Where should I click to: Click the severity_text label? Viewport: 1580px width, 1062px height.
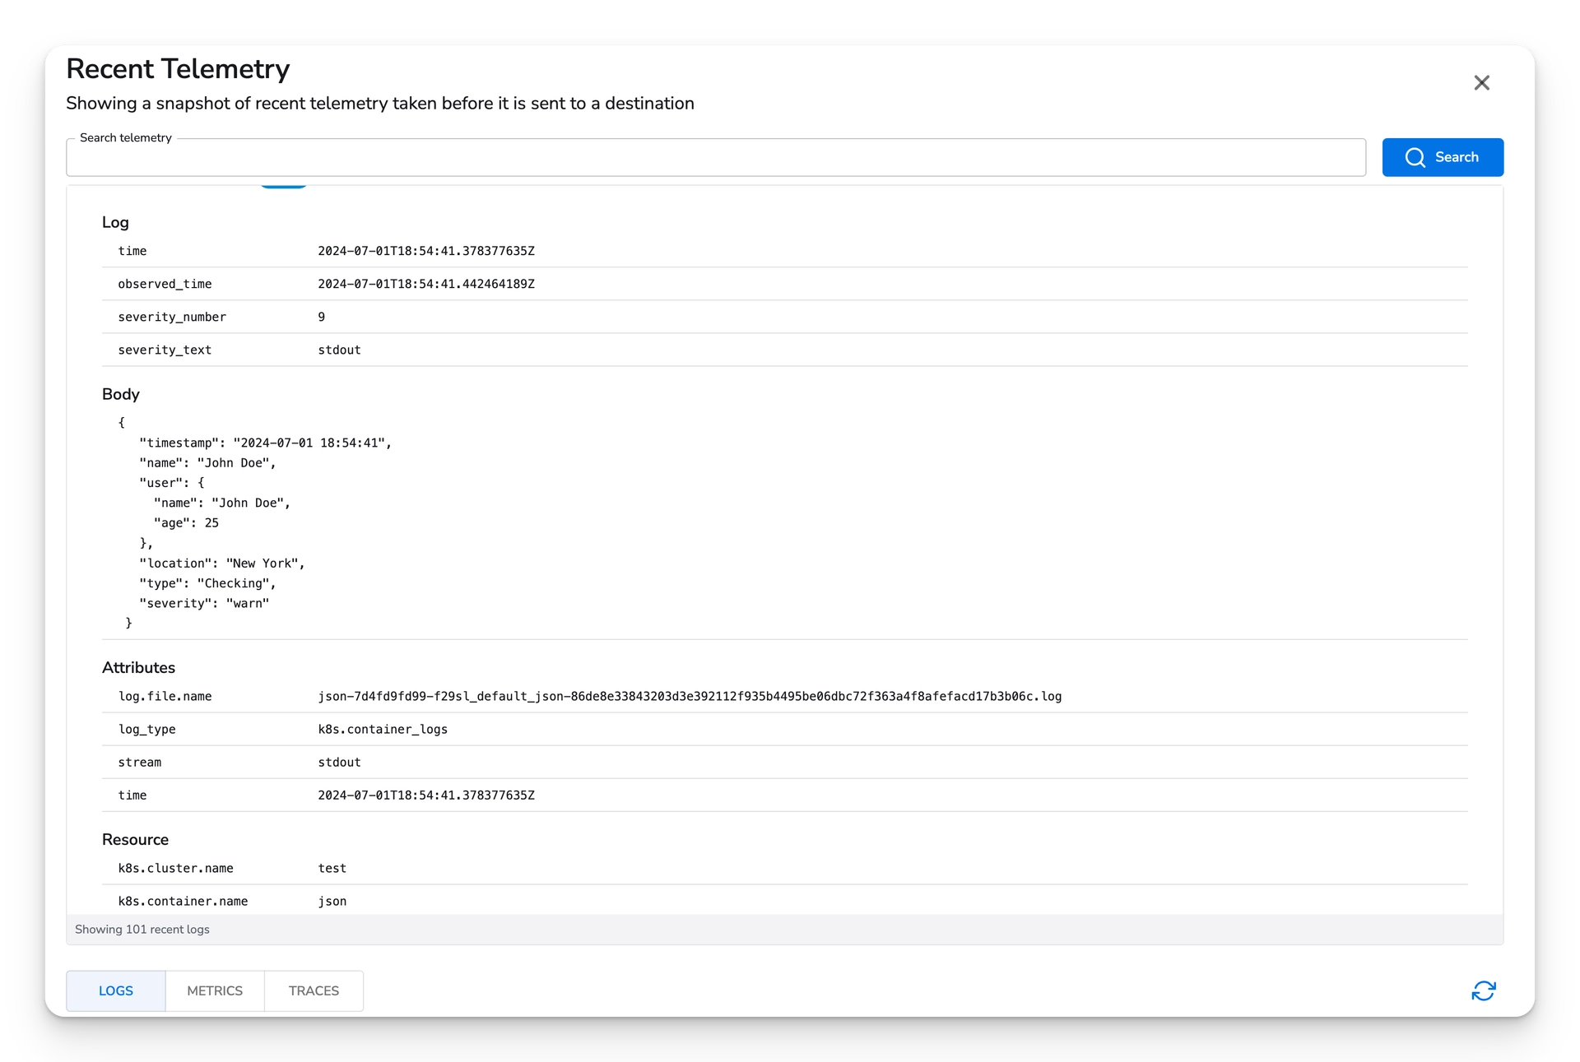click(x=165, y=350)
